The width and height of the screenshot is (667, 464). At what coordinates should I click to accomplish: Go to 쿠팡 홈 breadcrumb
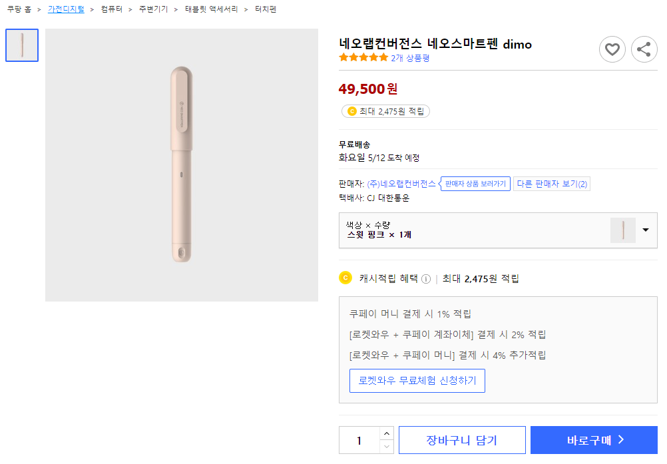coord(19,9)
